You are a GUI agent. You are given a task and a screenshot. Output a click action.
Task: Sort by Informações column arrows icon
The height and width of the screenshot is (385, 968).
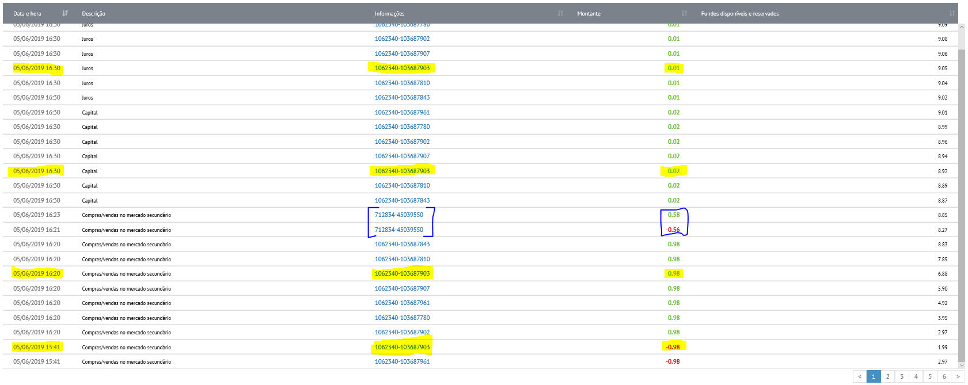560,13
